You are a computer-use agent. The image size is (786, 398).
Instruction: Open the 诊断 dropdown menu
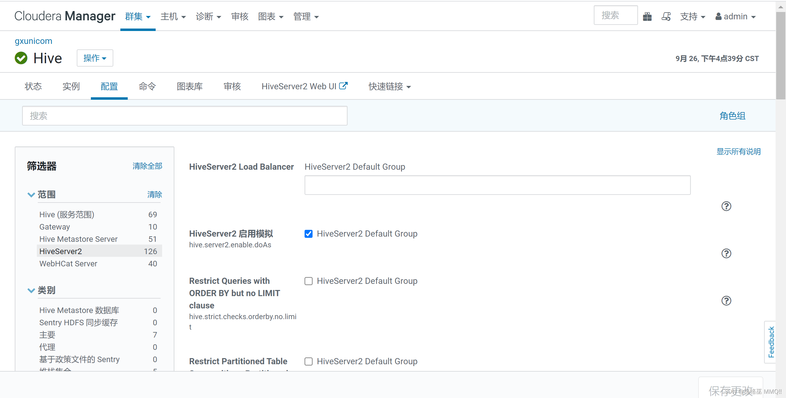208,17
